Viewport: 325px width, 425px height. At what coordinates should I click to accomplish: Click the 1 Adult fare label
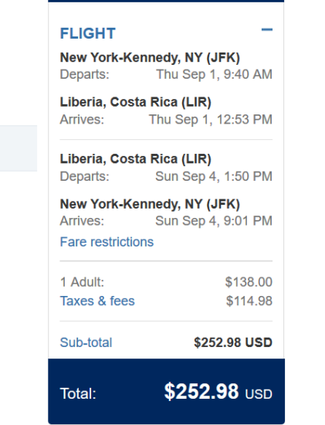[82, 282]
